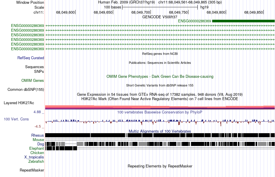The height and width of the screenshot is (177, 275).
Task: Click the Common dbSNP(155) label
Action: click(x=26, y=89)
